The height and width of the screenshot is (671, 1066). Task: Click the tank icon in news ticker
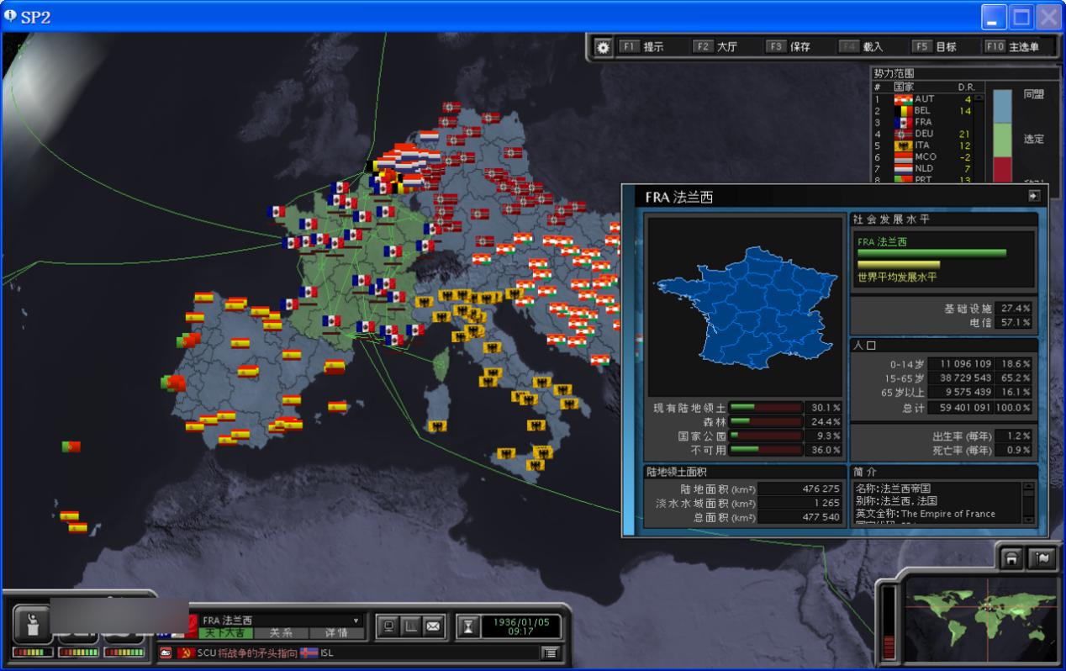(166, 653)
